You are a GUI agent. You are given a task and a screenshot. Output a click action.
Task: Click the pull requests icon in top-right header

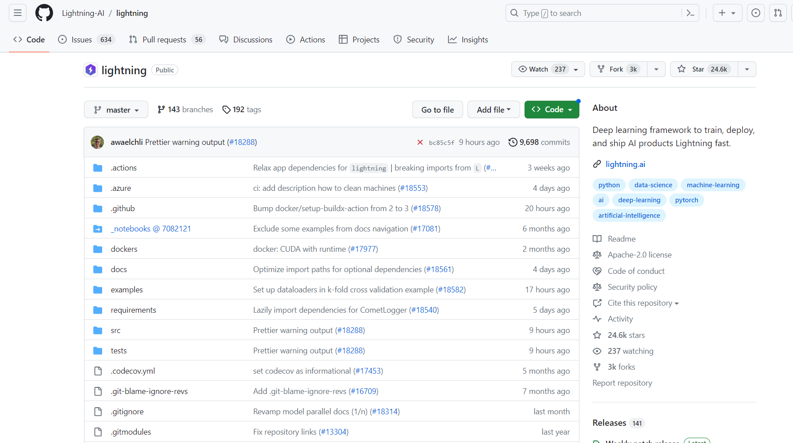pyautogui.click(x=778, y=13)
